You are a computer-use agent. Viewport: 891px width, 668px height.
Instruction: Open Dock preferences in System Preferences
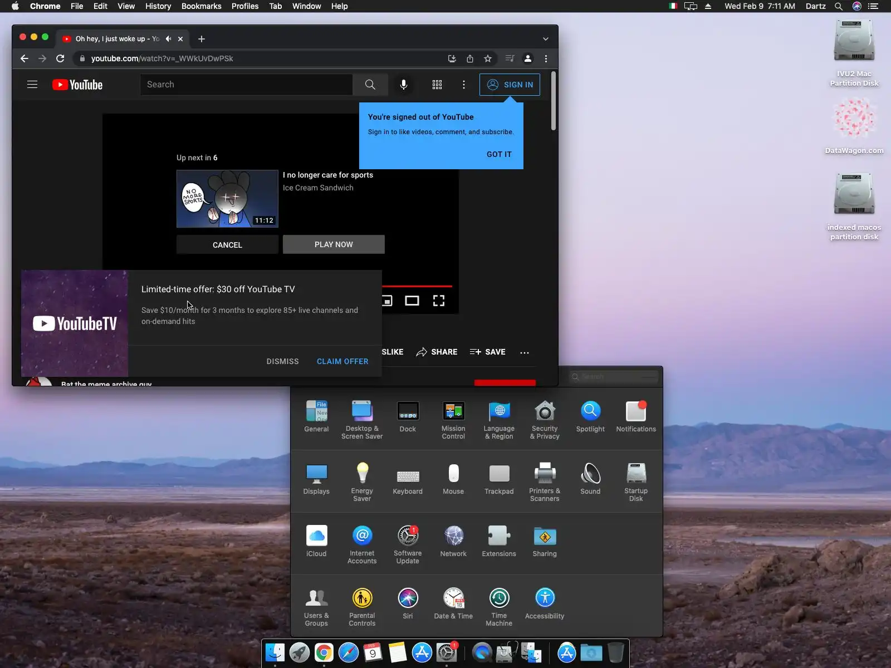[408, 416]
